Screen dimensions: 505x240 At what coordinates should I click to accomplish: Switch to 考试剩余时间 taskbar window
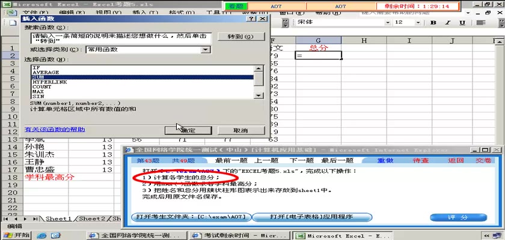click(240, 236)
